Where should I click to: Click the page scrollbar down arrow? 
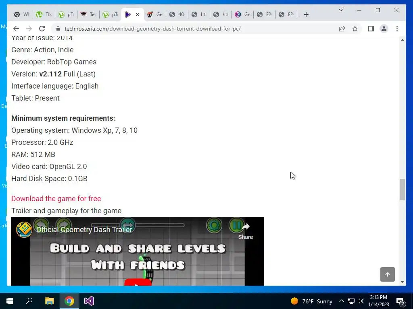pyautogui.click(x=402, y=282)
